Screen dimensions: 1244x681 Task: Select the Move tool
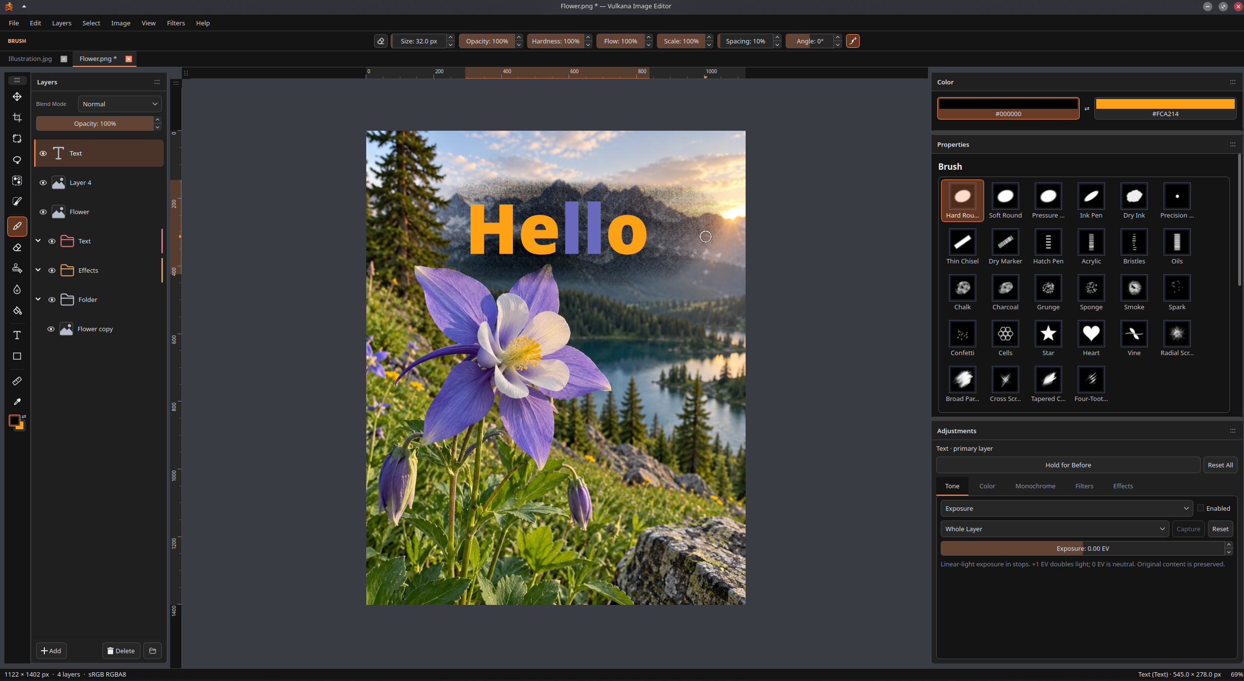point(17,97)
